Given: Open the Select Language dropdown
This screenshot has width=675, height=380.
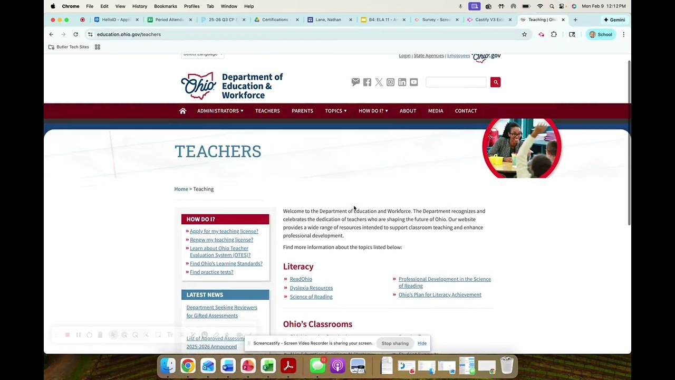Looking at the screenshot, I should coord(203,54).
